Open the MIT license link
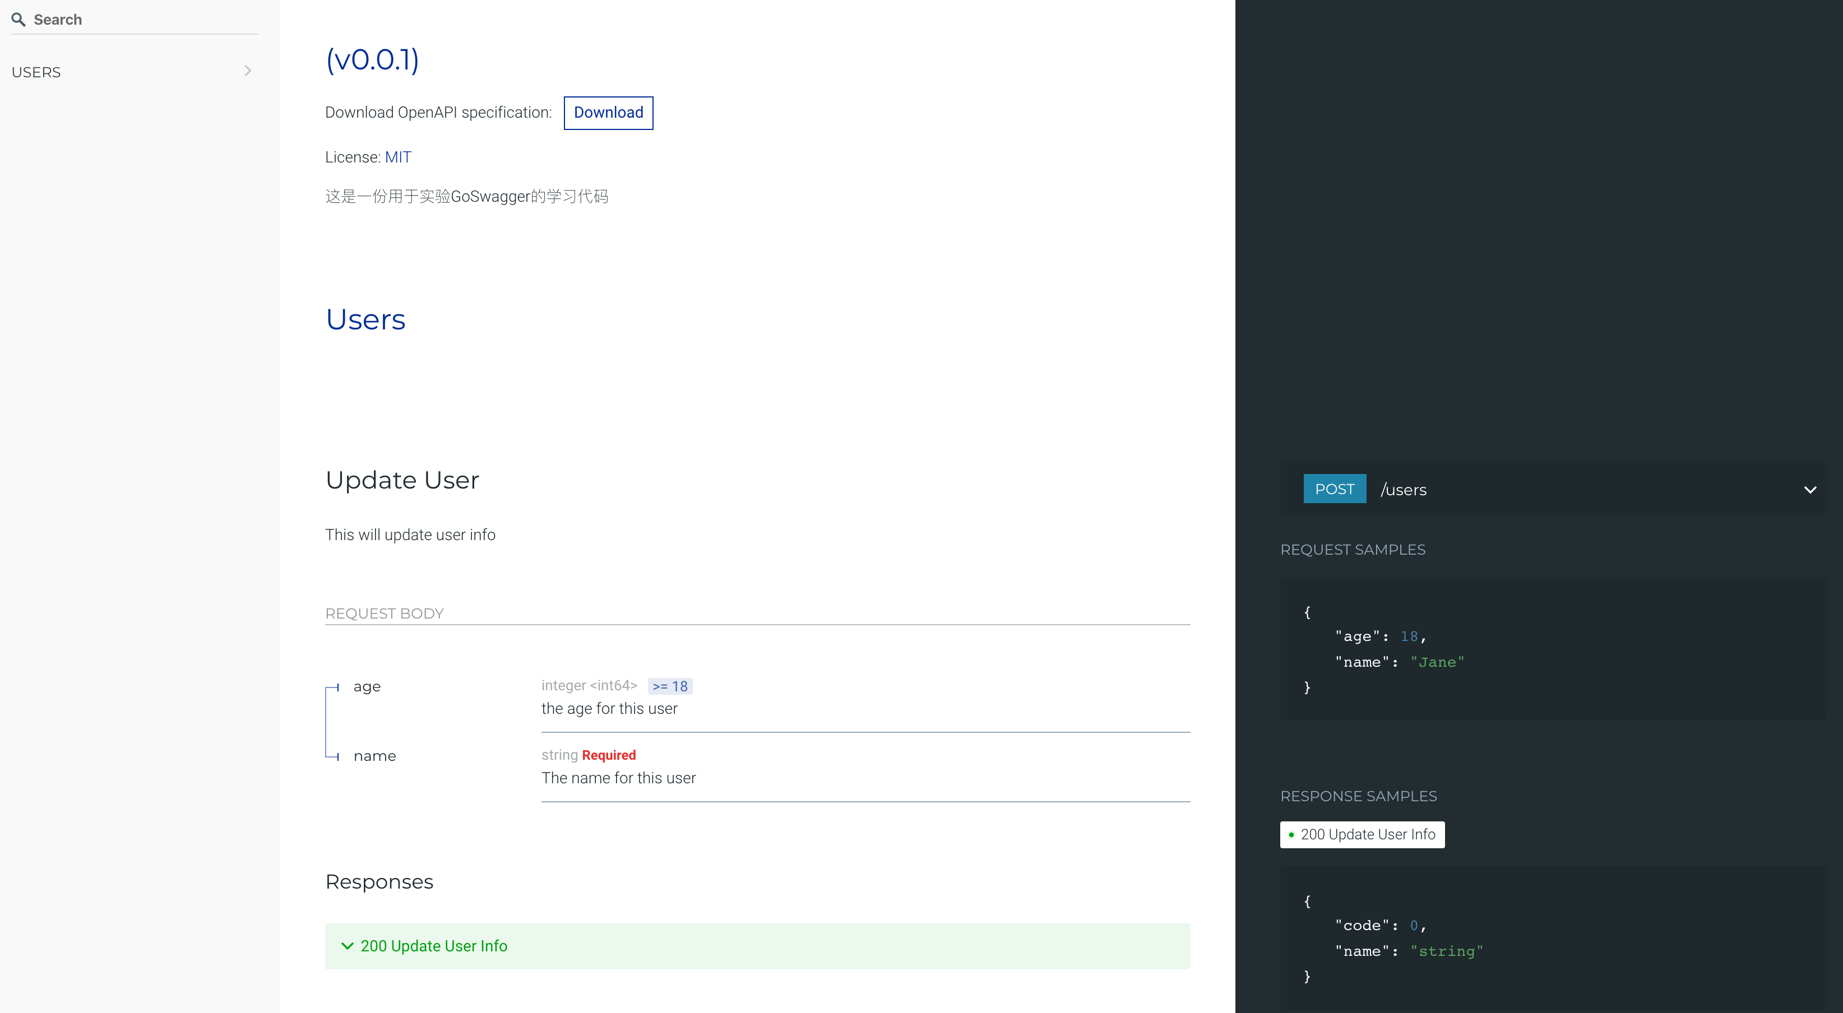Viewport: 1843px width, 1013px height. [398, 157]
